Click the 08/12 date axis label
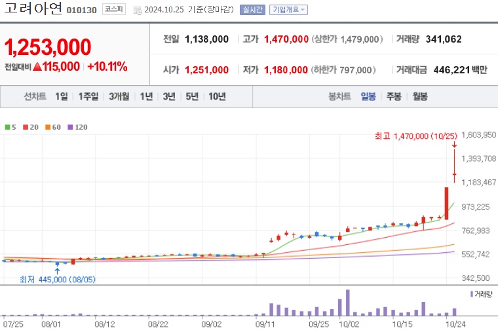This screenshot has height=334, width=498. [104, 324]
